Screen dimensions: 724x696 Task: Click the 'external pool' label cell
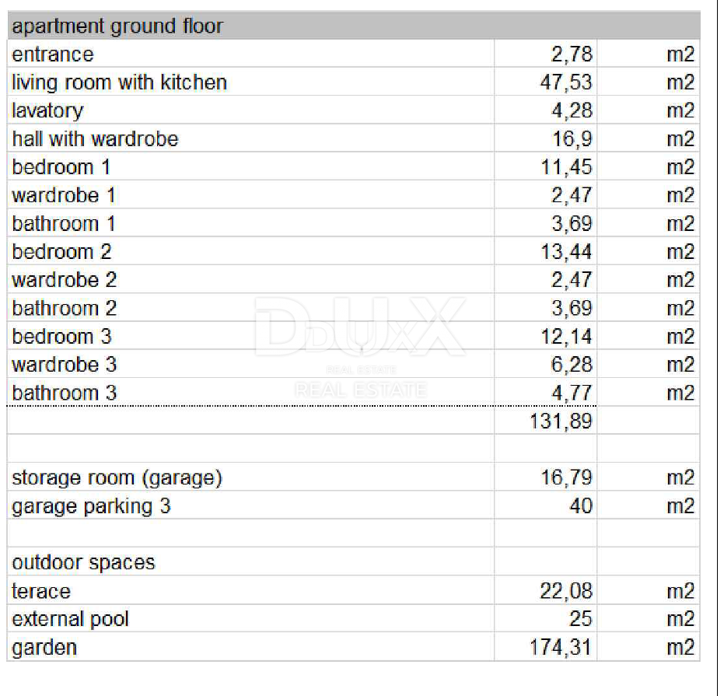(x=70, y=619)
